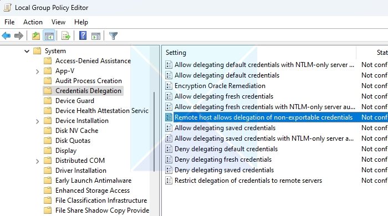Open the Help menu

(x=81, y=22)
